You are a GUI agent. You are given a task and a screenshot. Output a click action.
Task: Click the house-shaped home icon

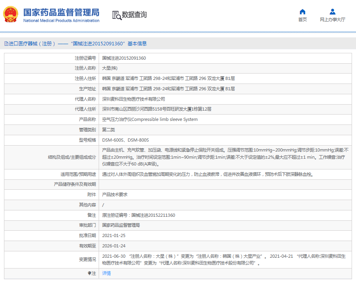[x=302, y=12]
